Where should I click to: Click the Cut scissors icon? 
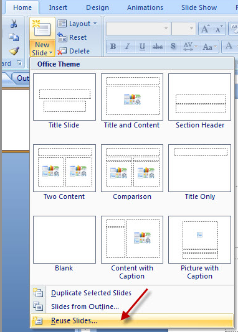14,24
